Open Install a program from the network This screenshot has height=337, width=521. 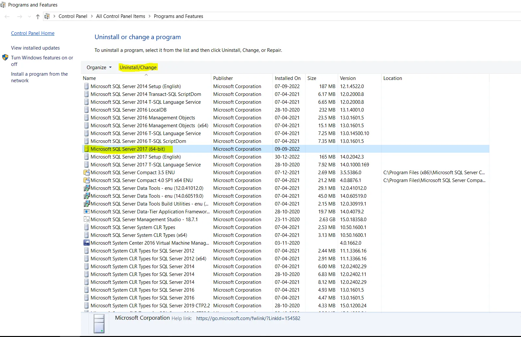click(39, 77)
